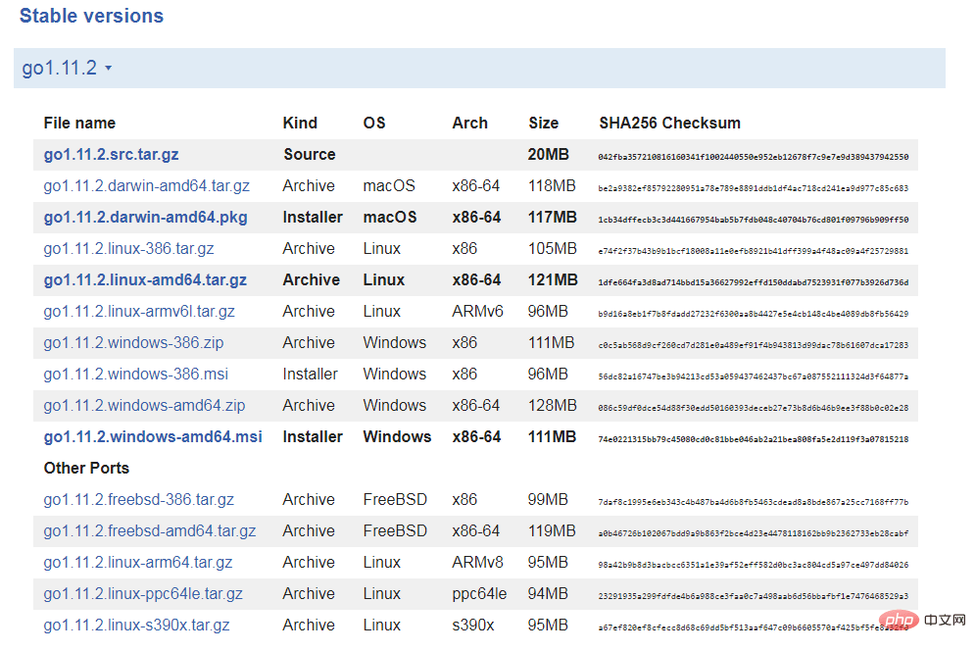Open go1.11.2.freebsd-386.tar.gz link

point(138,499)
